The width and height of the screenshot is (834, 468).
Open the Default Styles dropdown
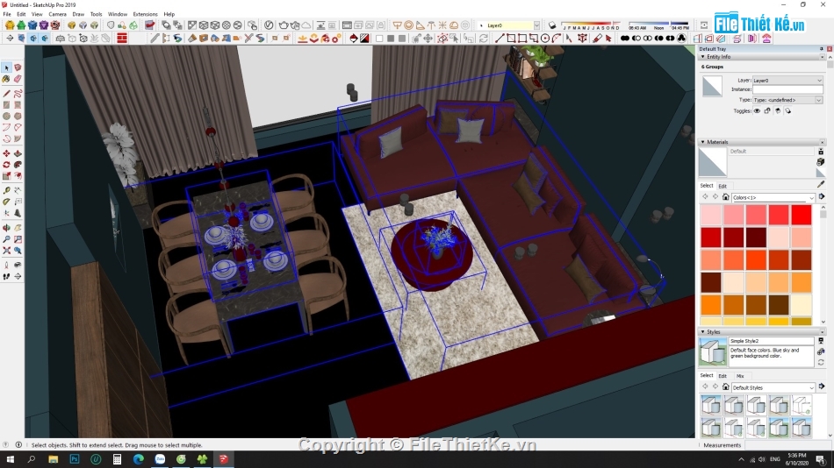coord(773,387)
